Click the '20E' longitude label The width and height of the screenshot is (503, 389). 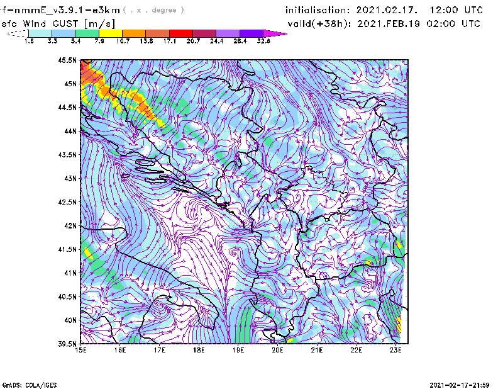click(x=277, y=350)
